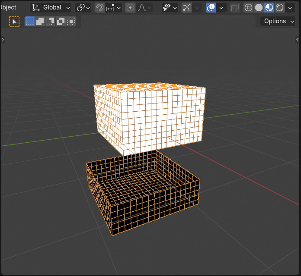301x276 pixels.
Task: Switch to wireframe viewport shading
Action: click(248, 8)
